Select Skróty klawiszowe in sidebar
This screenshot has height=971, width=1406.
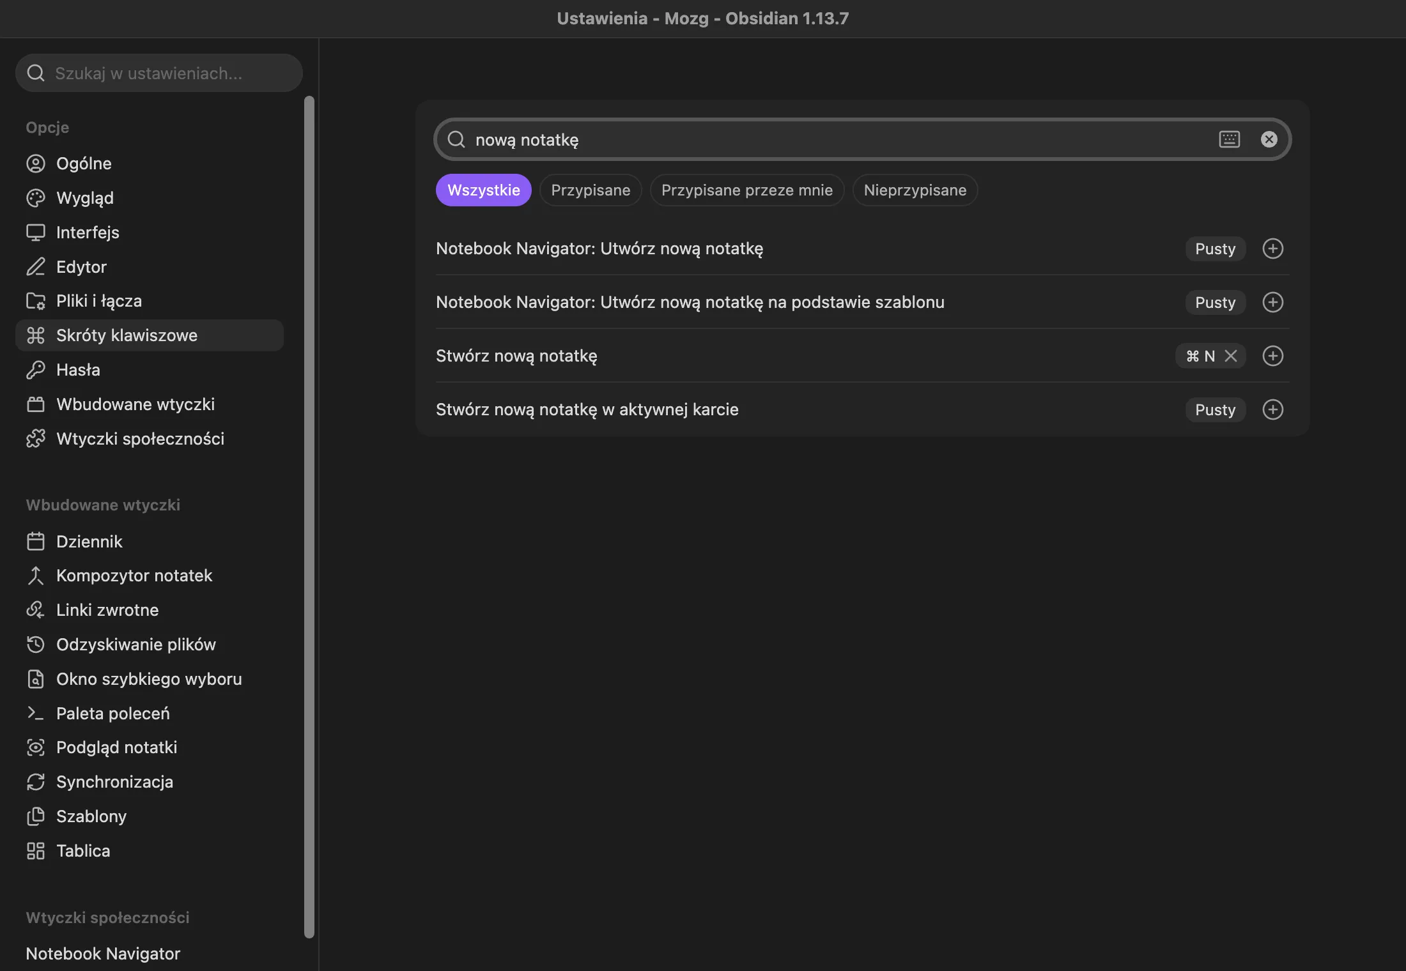[150, 335]
